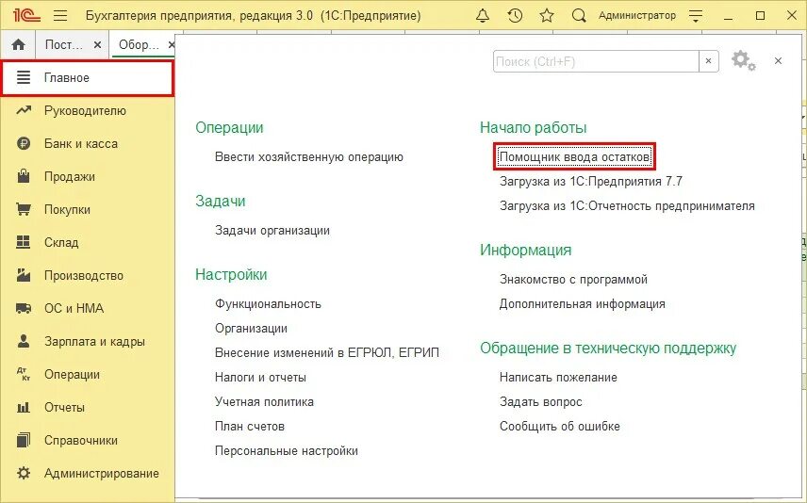Click the Покупки shopping cart icon
The height and width of the screenshot is (503, 807).
[24, 209]
